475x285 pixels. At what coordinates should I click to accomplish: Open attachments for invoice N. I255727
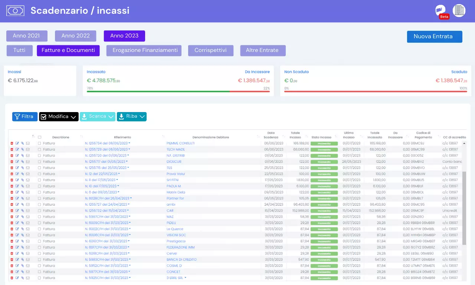click(22, 204)
